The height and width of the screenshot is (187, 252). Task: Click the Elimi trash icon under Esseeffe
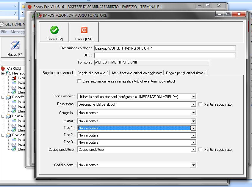pos(14,111)
